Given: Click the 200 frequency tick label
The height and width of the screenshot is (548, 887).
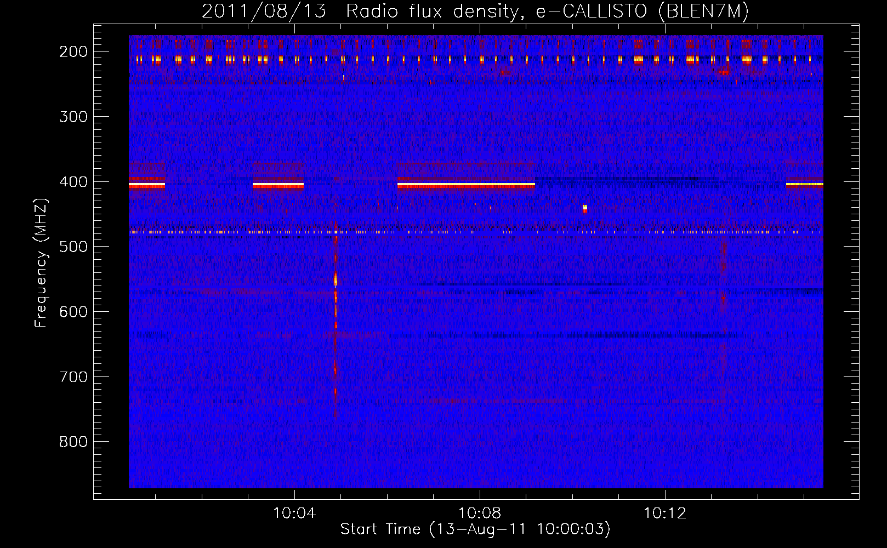Looking at the screenshot, I should [73, 52].
